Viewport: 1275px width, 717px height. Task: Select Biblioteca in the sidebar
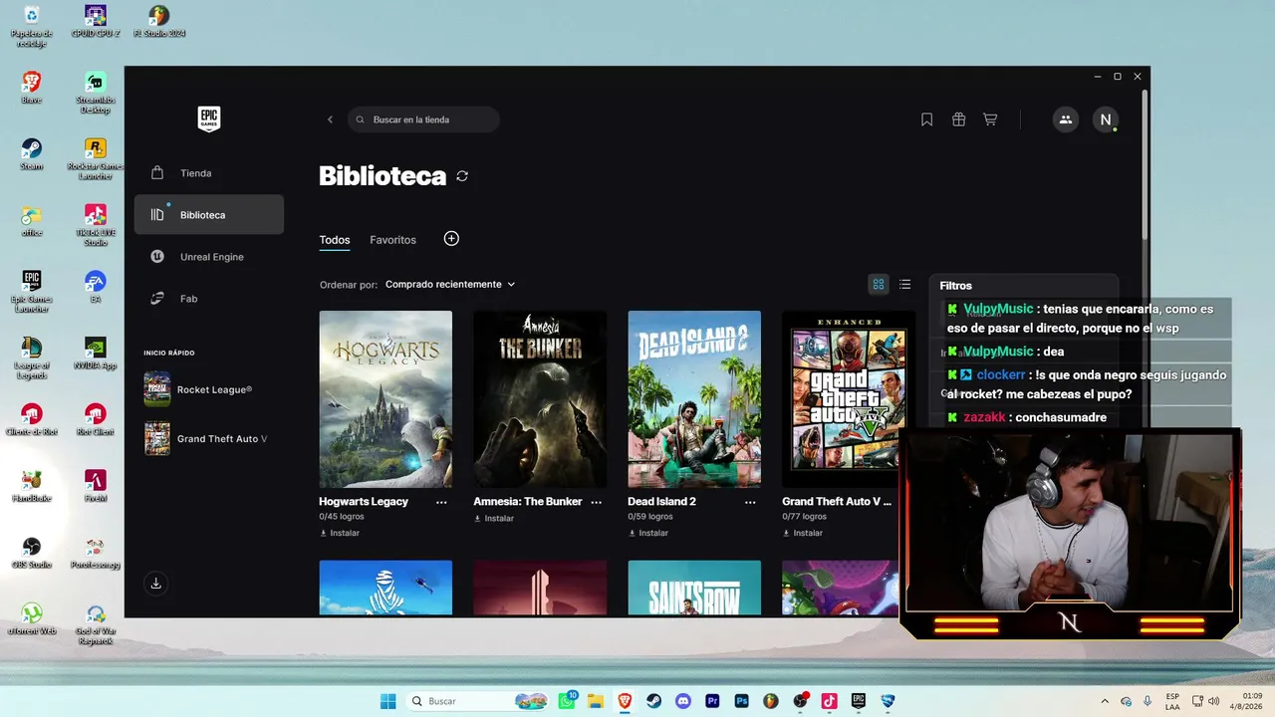209,215
